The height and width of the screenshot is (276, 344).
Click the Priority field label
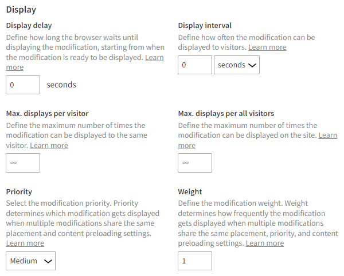tap(19, 192)
